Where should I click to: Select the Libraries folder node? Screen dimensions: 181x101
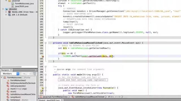coord(13,9)
